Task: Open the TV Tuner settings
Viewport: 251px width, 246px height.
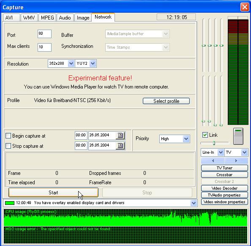Action: [x=224, y=168]
